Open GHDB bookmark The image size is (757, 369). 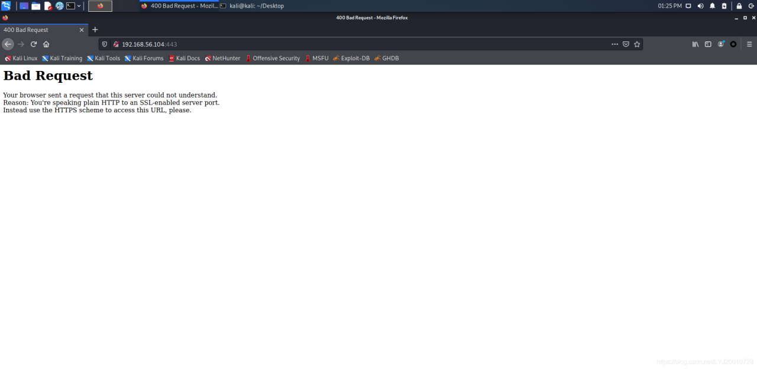tap(386, 59)
